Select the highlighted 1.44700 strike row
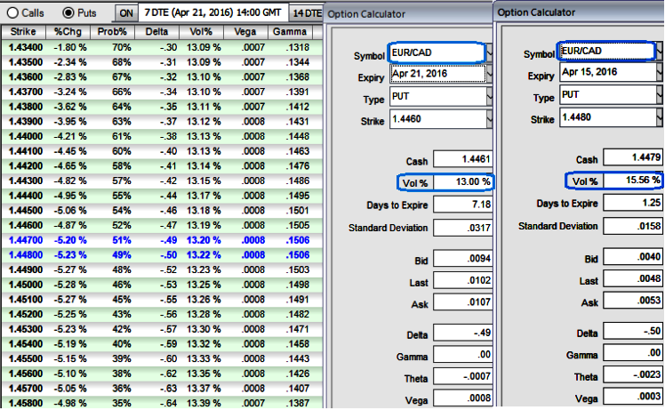This screenshot has width=665, height=410. tap(25, 240)
